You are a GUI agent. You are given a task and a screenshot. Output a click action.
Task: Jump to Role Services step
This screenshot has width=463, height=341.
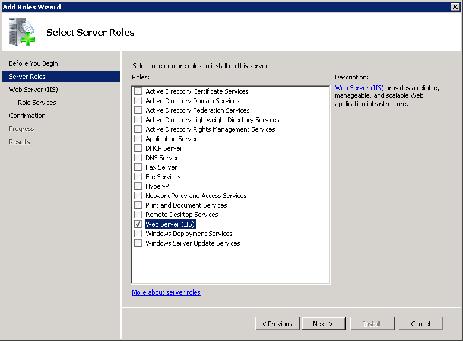click(37, 103)
